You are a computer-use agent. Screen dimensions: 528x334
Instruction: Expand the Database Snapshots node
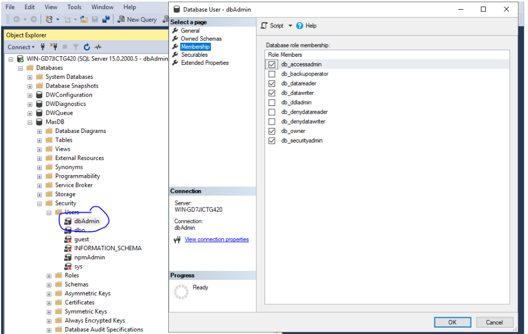point(30,86)
